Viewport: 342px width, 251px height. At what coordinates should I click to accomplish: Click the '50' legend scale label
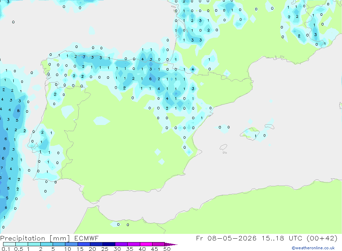pyautogui.click(x=167, y=249)
